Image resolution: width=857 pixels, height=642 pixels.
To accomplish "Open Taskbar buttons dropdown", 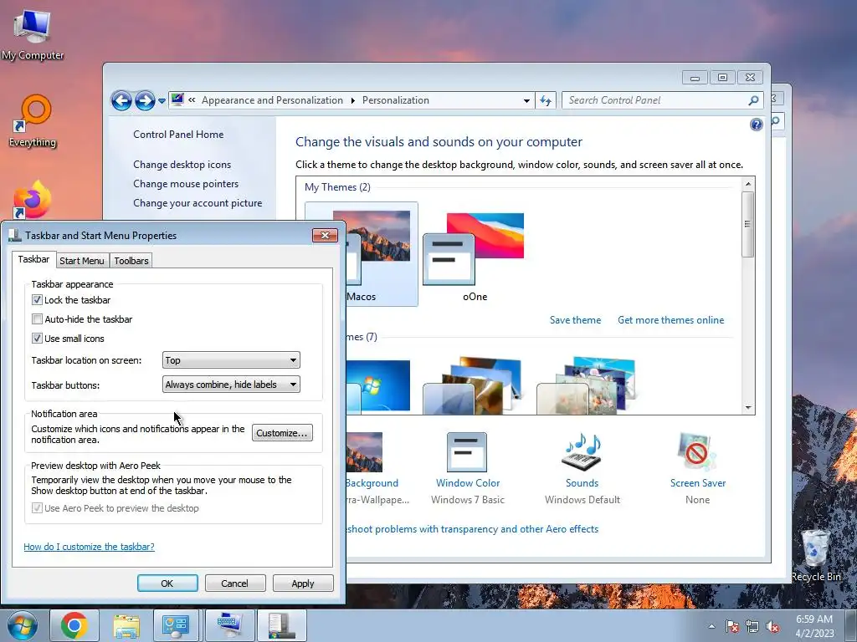I will (x=231, y=385).
